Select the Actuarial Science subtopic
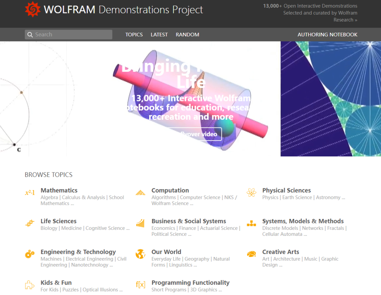381x295 pixels. pos(219,228)
